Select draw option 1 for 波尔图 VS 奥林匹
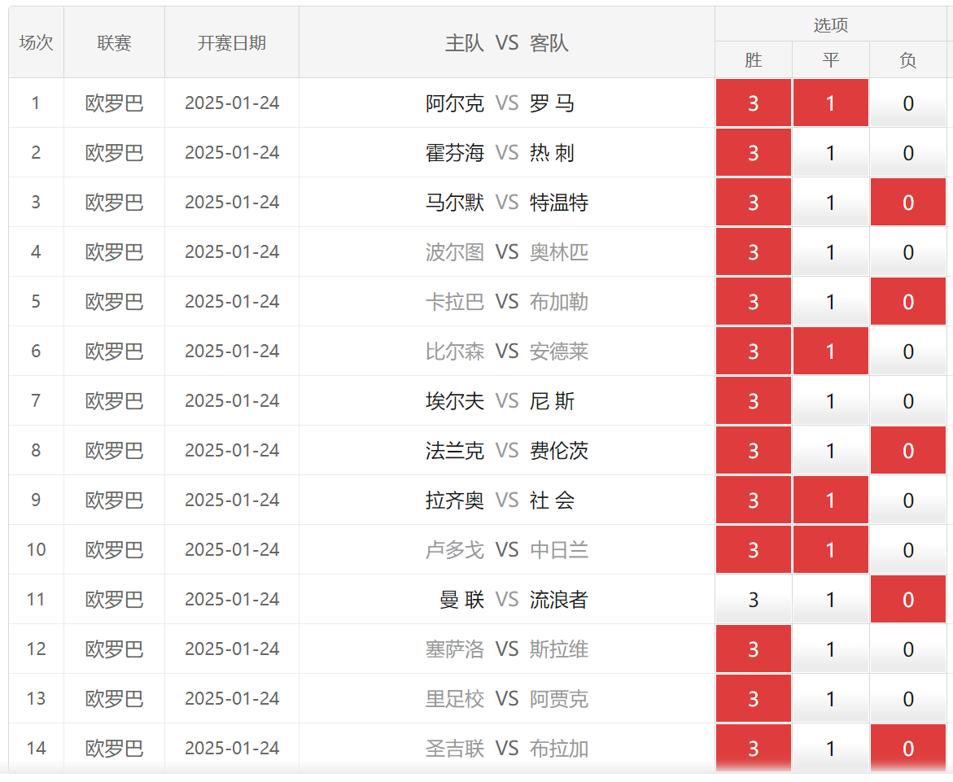The height and width of the screenshot is (782, 953). [830, 252]
